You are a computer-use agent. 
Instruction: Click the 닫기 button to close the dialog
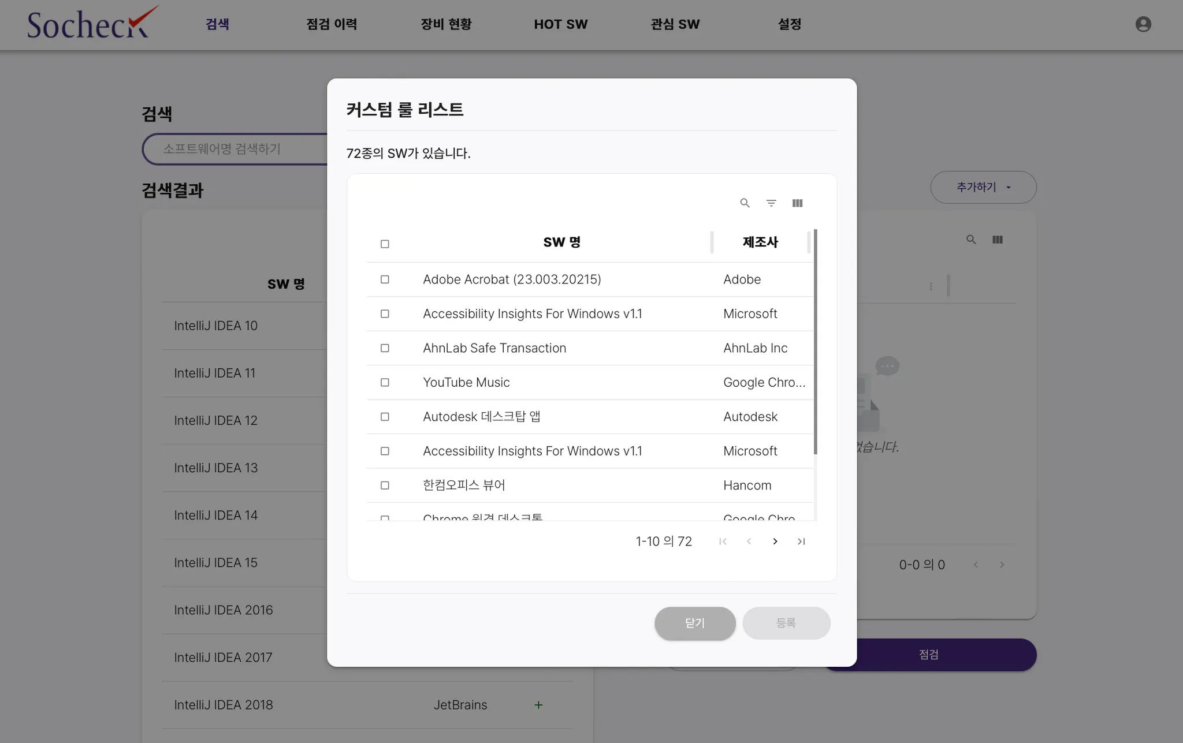click(694, 623)
